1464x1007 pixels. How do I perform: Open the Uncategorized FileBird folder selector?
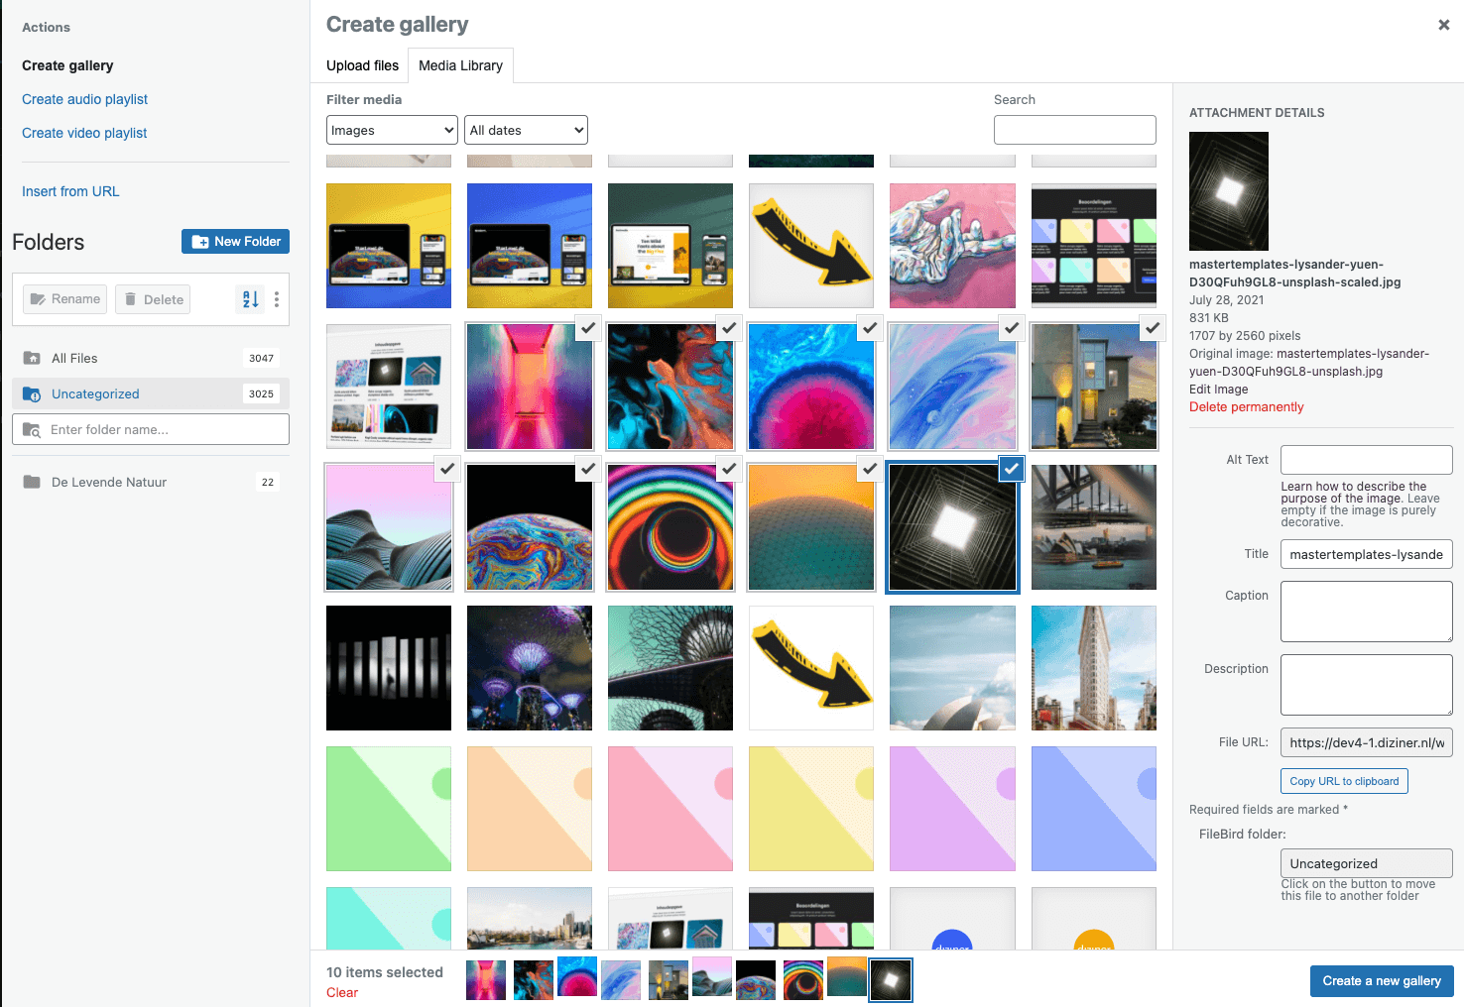click(x=1366, y=863)
